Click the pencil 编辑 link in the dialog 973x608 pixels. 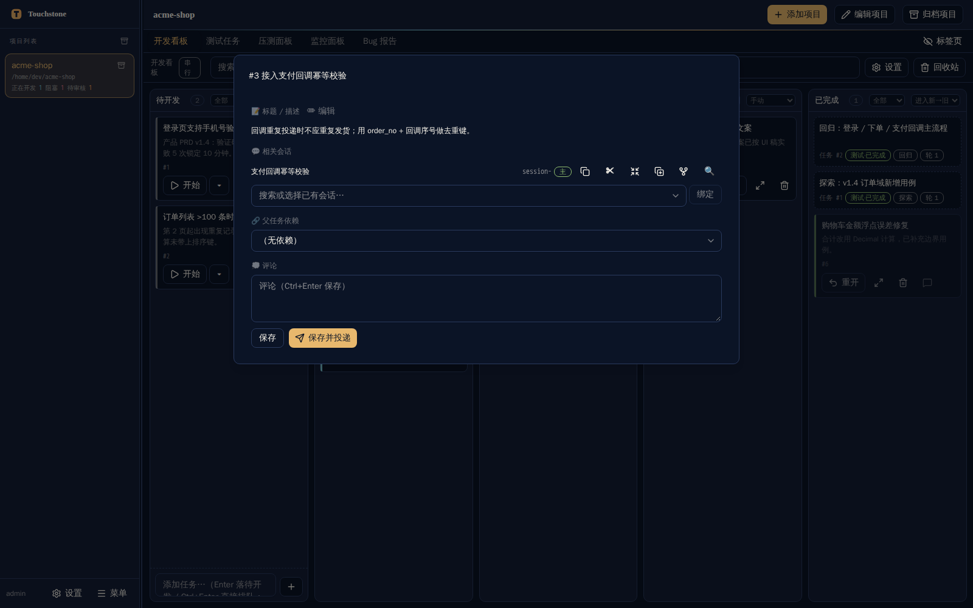pyautogui.click(x=321, y=111)
